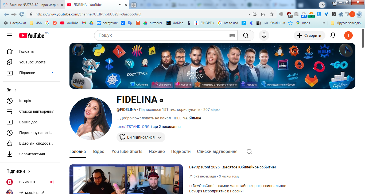The width and height of the screenshot is (365, 194).
Task: Click the browser address bar URL
Action: pos(88,14)
